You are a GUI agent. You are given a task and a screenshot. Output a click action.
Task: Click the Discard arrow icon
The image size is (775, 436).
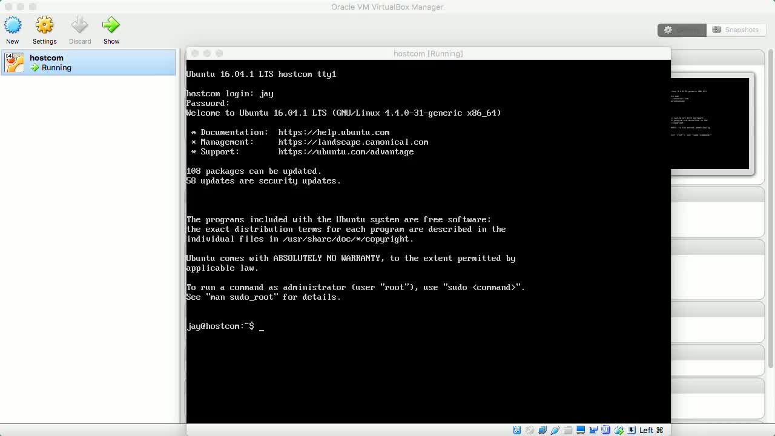(79, 25)
